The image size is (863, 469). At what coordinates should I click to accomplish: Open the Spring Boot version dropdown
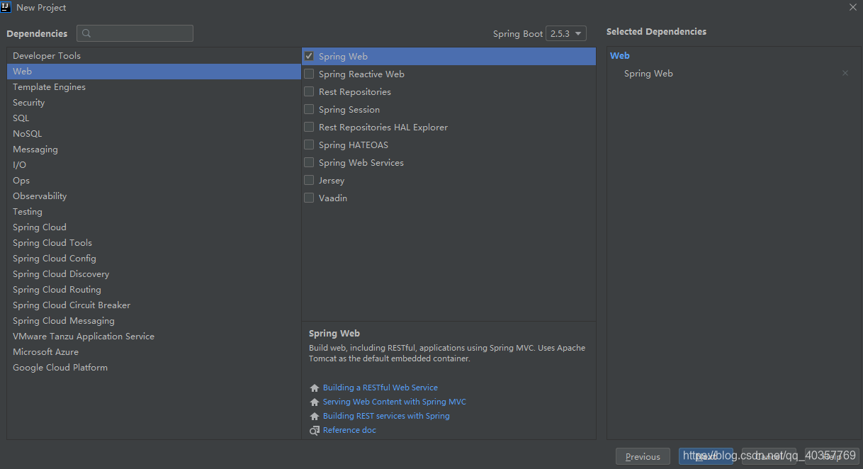[566, 33]
